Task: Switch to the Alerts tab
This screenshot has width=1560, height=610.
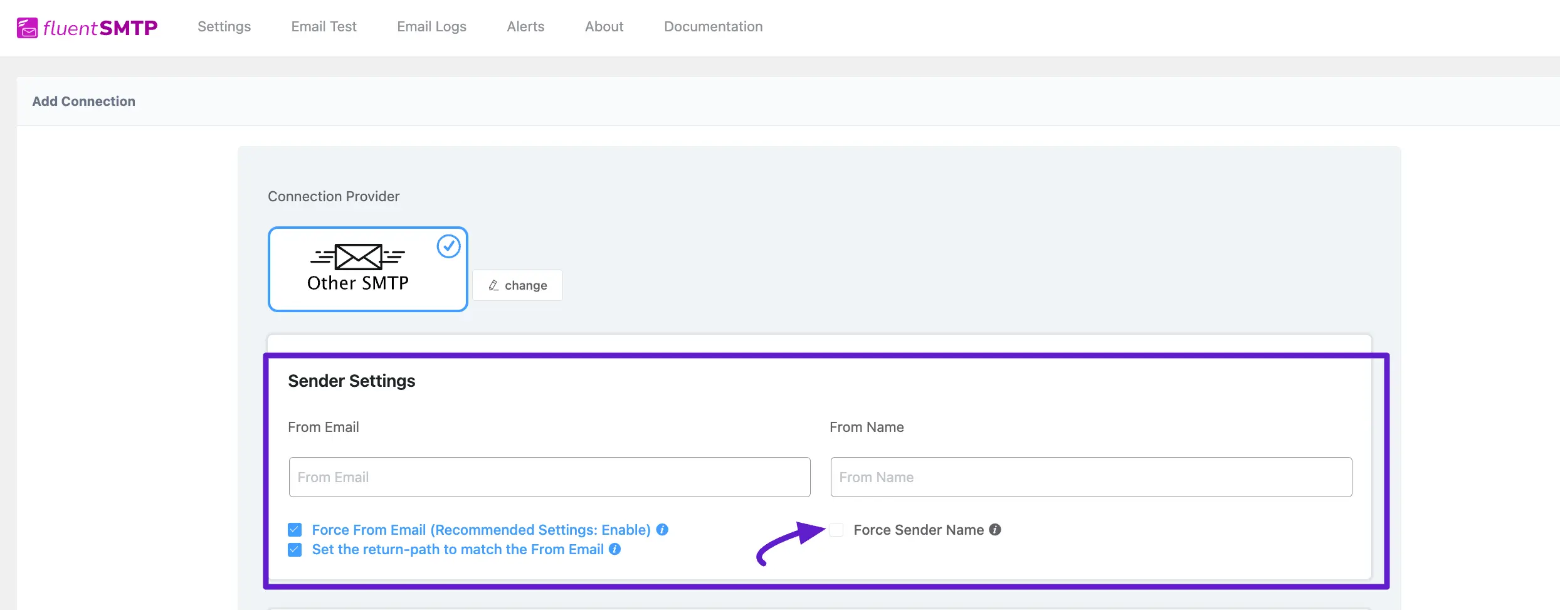Action: tap(525, 26)
